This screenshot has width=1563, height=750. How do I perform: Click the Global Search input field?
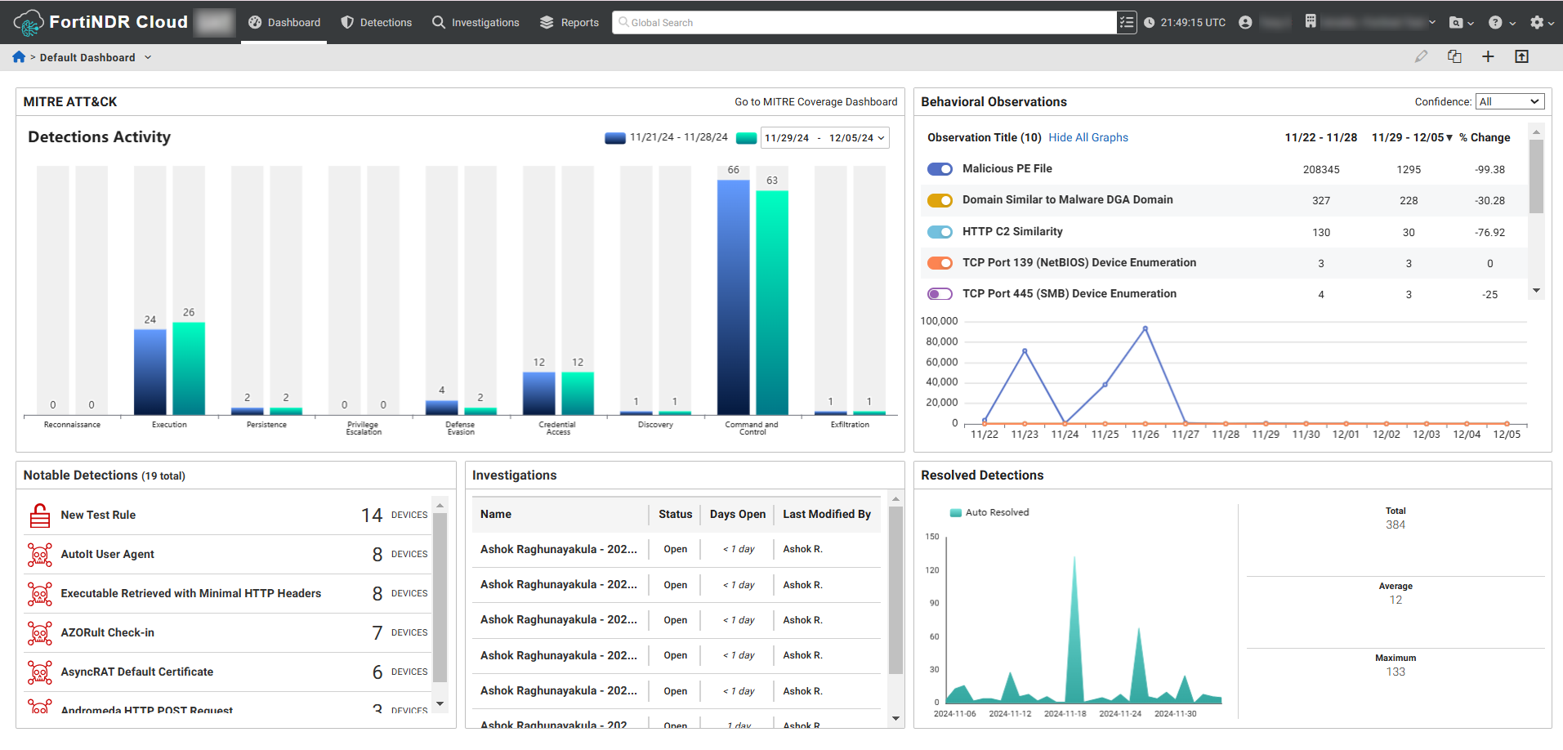click(x=864, y=23)
